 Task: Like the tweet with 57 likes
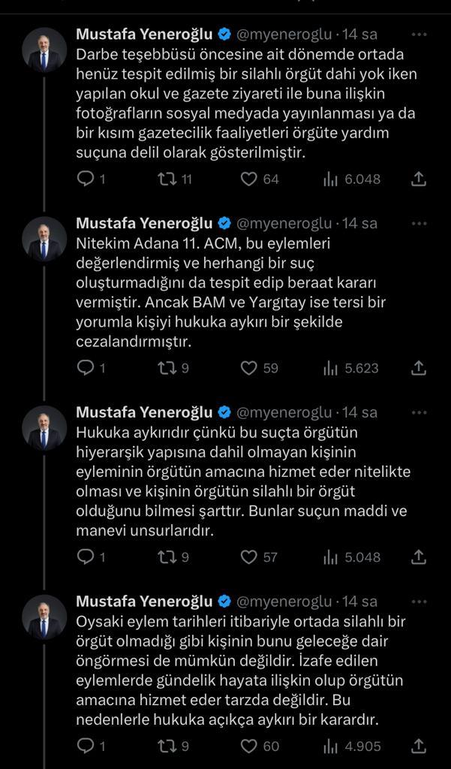[x=249, y=557]
